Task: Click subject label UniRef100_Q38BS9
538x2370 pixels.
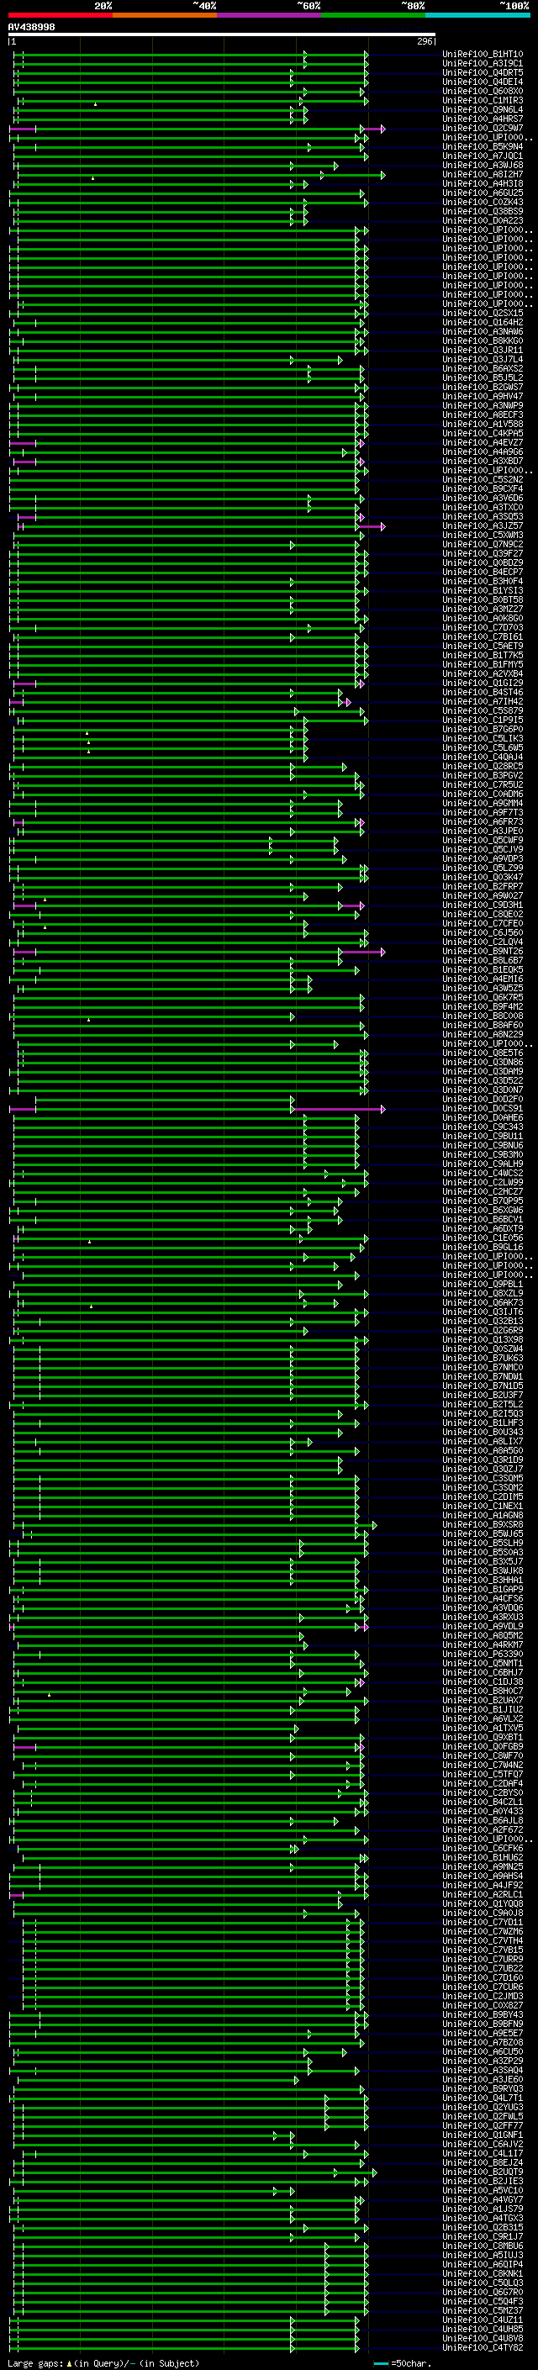Action: coord(482,212)
